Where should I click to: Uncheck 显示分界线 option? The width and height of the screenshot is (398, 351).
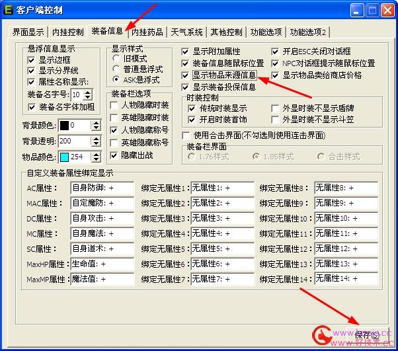[31, 71]
